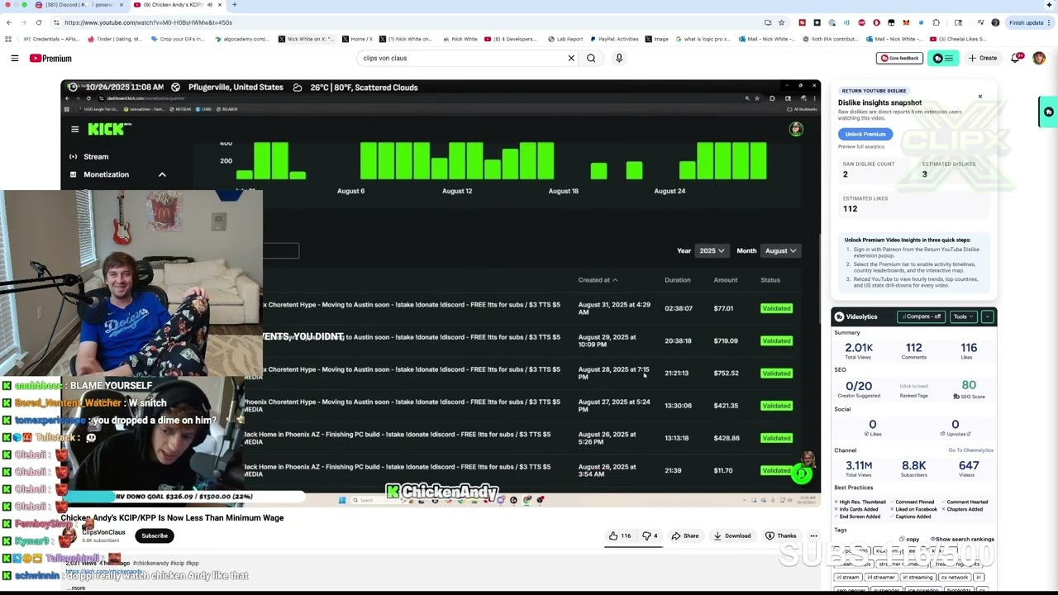The image size is (1058, 595).
Task: Like the video with thumbs up
Action: [620, 535]
